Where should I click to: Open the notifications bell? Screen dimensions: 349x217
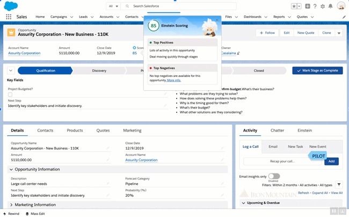331,6
